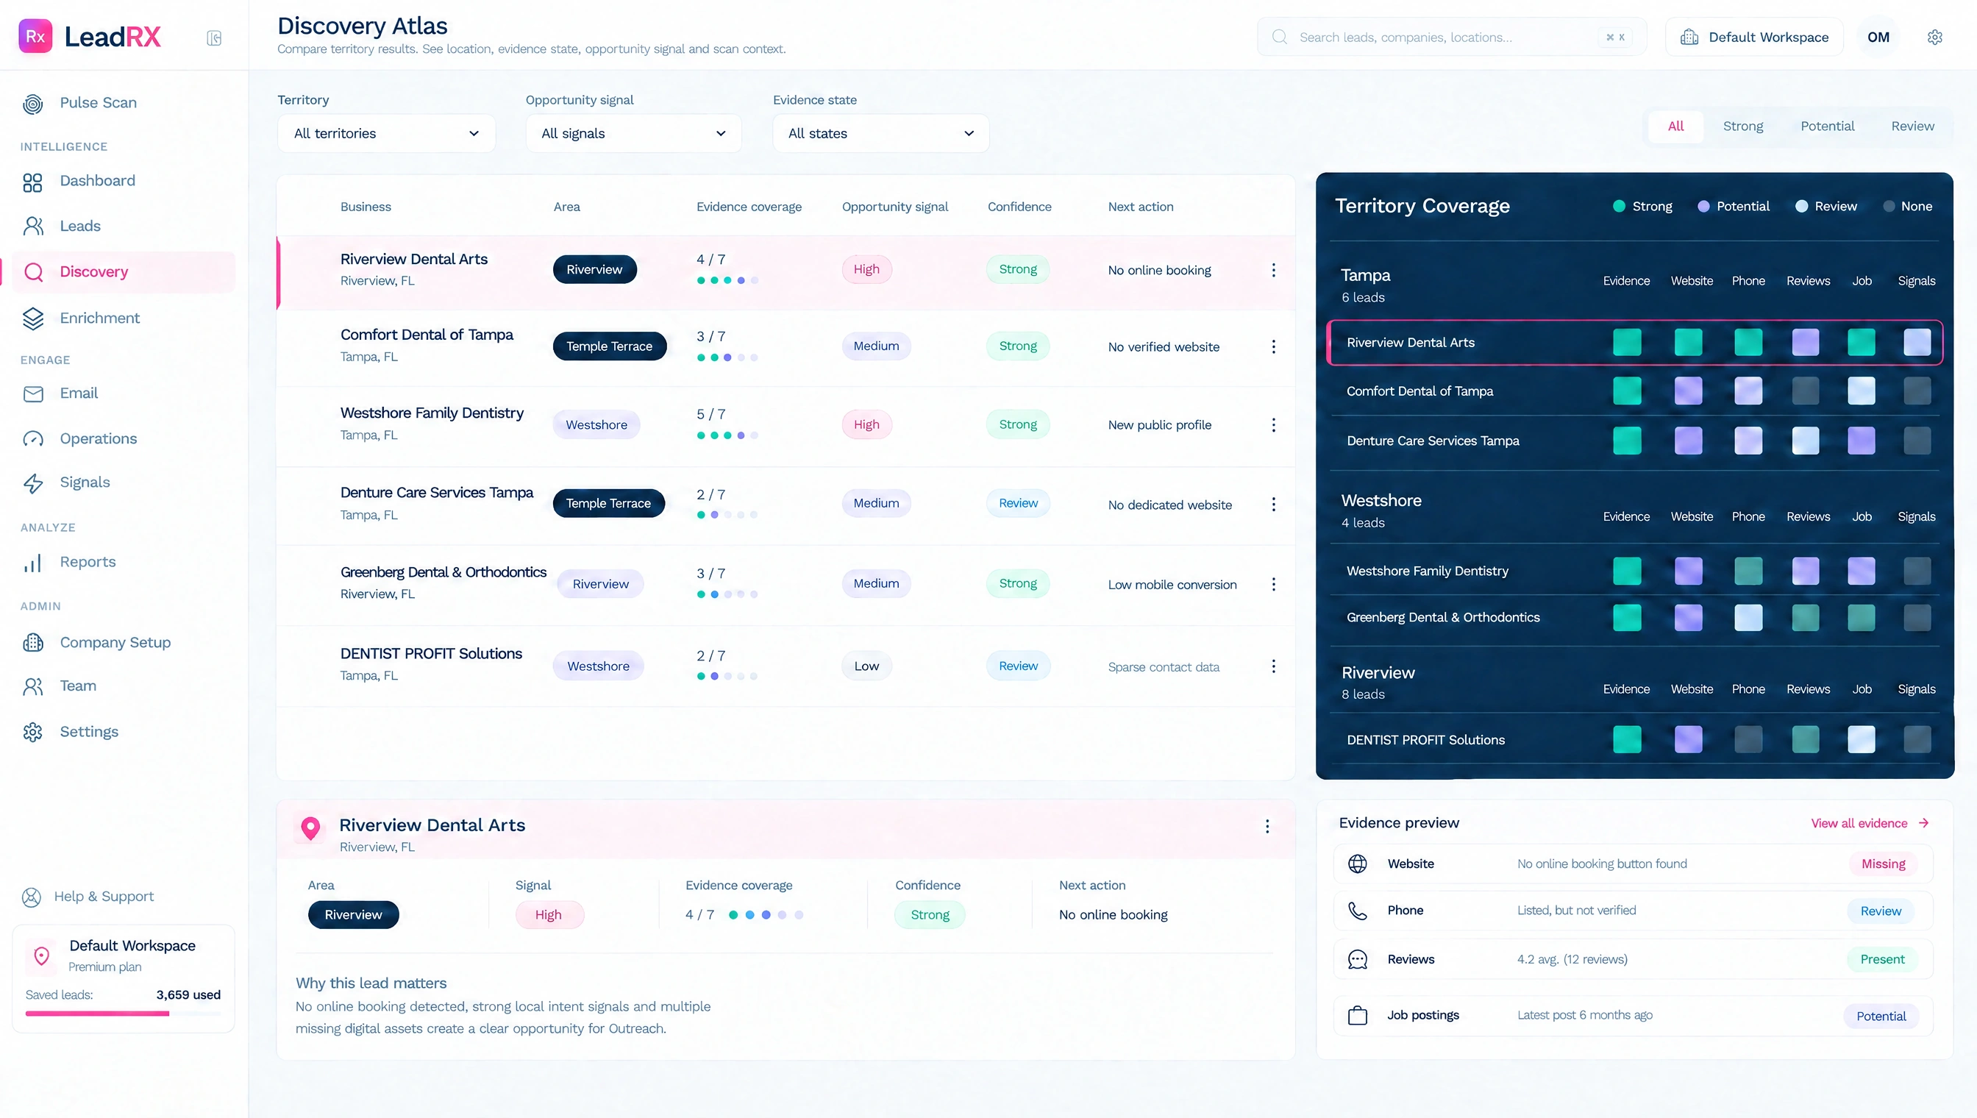Open row menu for DENTIST PROFIT Solutions
This screenshot has height=1118, width=1977.
1274,666
